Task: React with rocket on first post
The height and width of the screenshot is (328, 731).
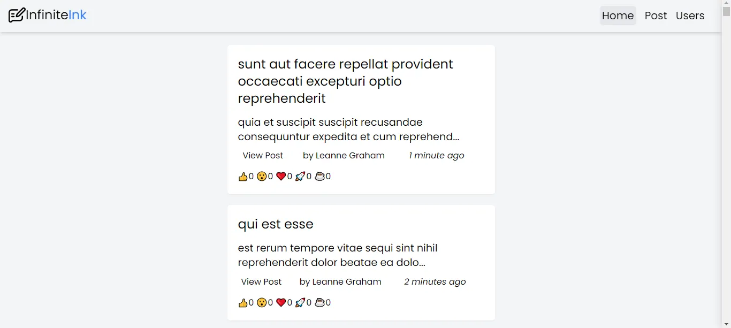Action: [303, 177]
